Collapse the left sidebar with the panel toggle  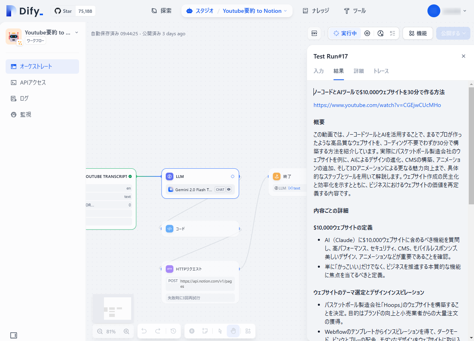click(x=14, y=335)
